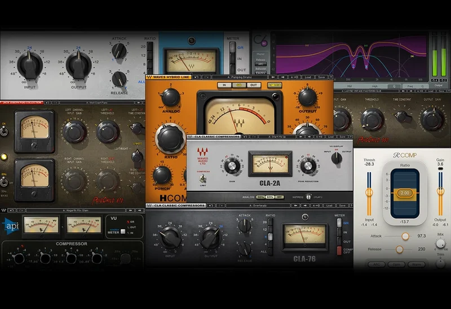Select the H-Comp OUT meter button
This screenshot has width=451, height=309.
(x=253, y=85)
